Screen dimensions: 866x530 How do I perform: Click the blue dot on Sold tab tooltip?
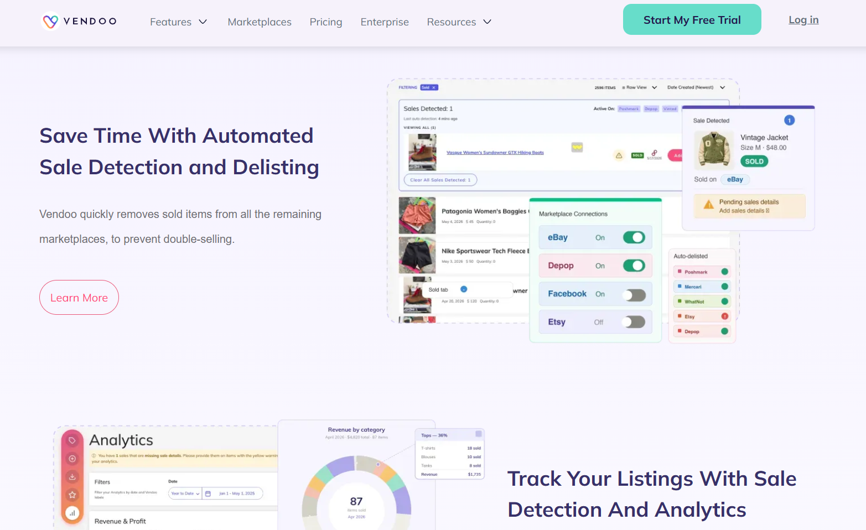464,289
